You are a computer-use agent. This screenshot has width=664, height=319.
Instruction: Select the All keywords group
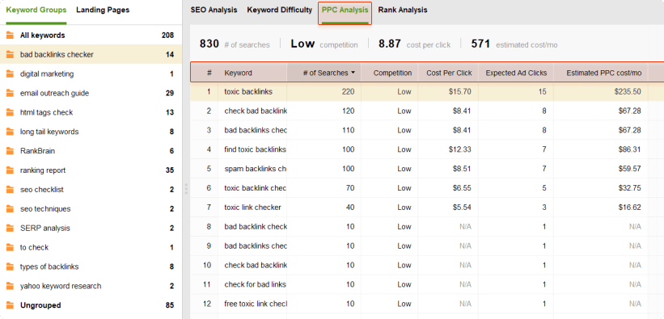[x=91, y=35]
